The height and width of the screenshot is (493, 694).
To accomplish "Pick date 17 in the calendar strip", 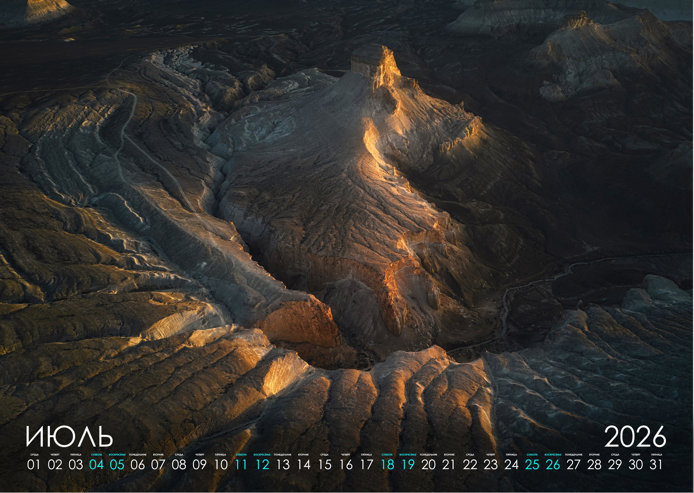I will coord(366,465).
